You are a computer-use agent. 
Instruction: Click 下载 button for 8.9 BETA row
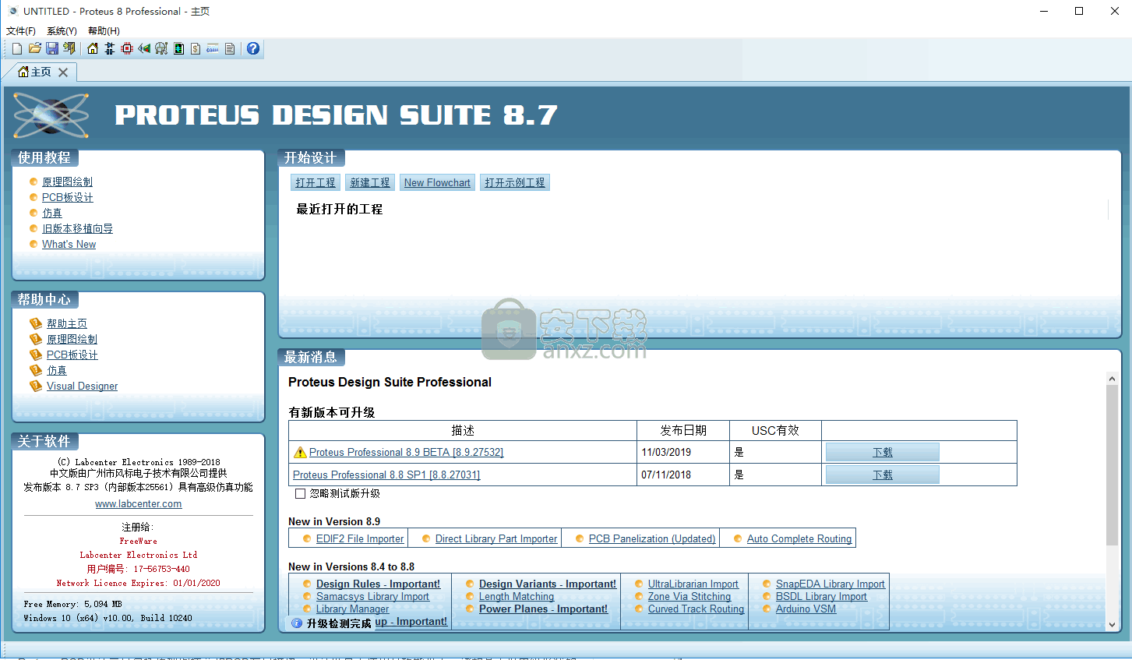click(883, 452)
